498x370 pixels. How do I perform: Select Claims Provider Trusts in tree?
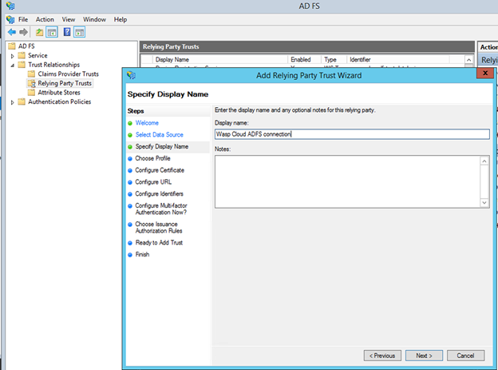click(68, 74)
